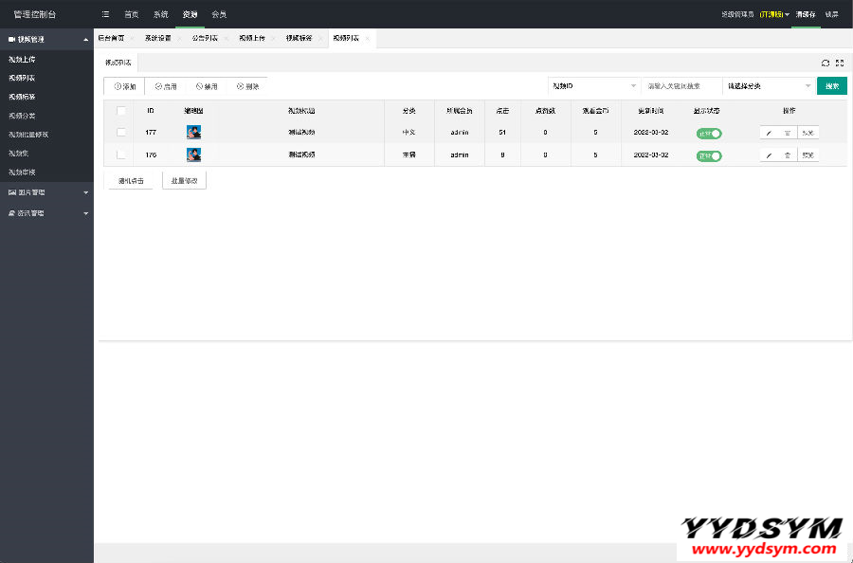Click the edit pencil icon for video 176
The image size is (853, 563).
coord(769,154)
